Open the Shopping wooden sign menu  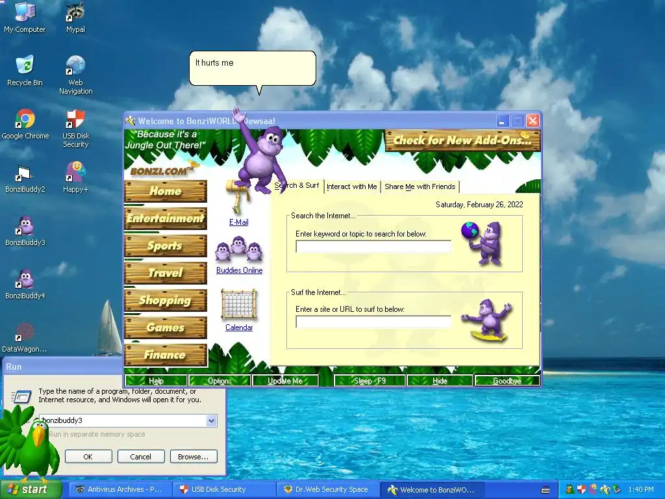tap(166, 300)
